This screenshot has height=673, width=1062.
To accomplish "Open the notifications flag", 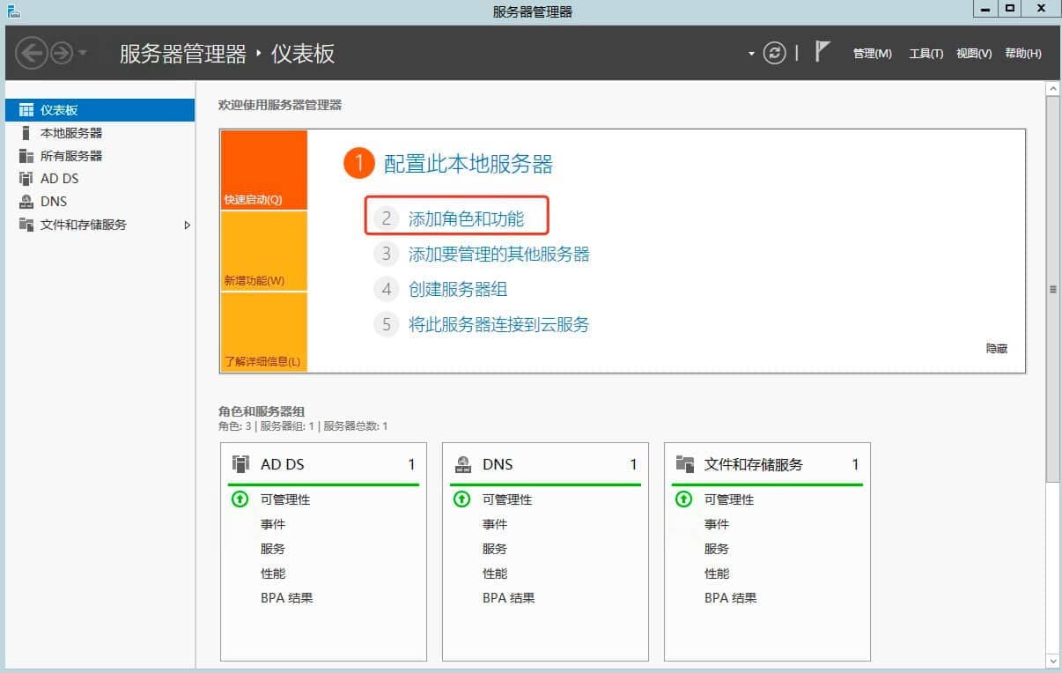I will pyautogui.click(x=822, y=52).
